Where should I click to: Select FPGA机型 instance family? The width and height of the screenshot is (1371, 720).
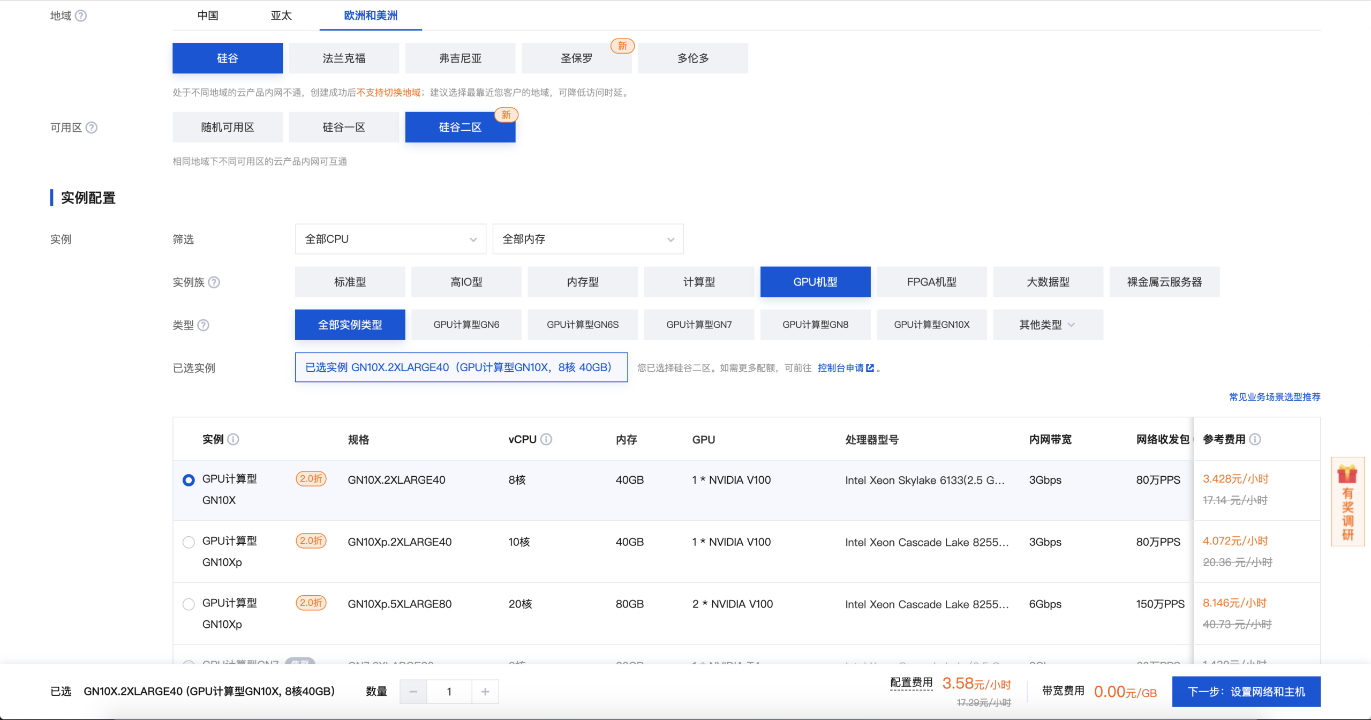931,282
